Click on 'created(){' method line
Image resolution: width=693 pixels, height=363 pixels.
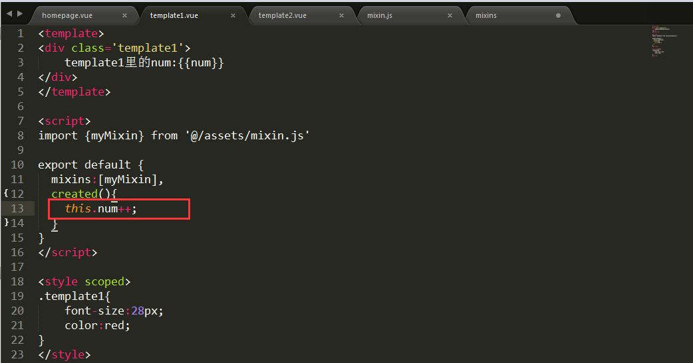coord(84,194)
